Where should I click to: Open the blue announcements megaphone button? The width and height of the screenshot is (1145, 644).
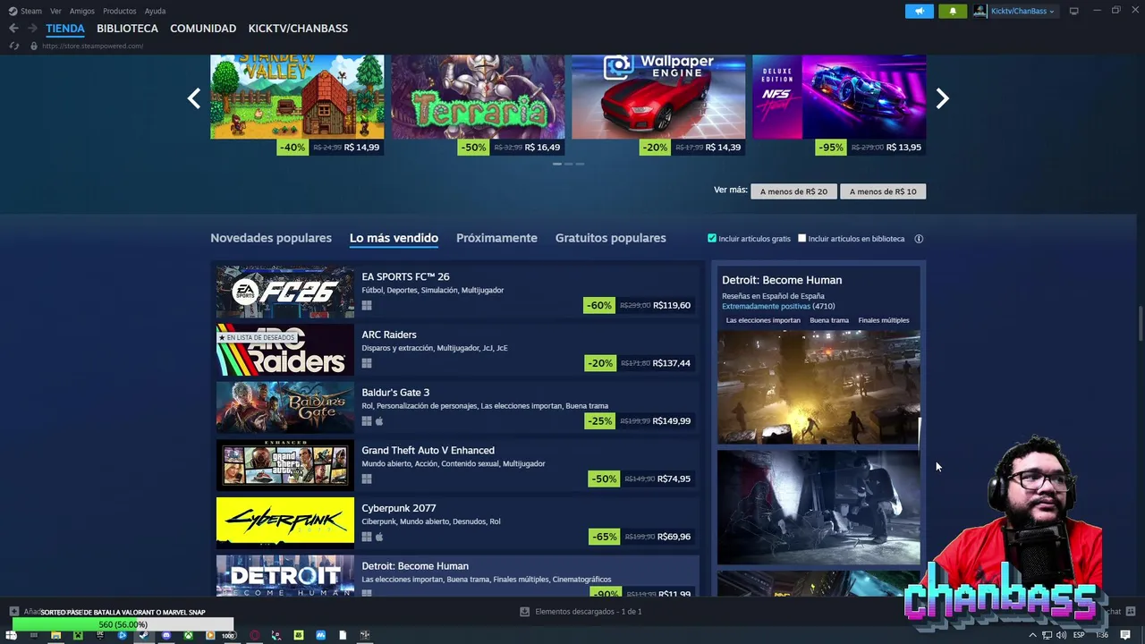[x=919, y=11]
